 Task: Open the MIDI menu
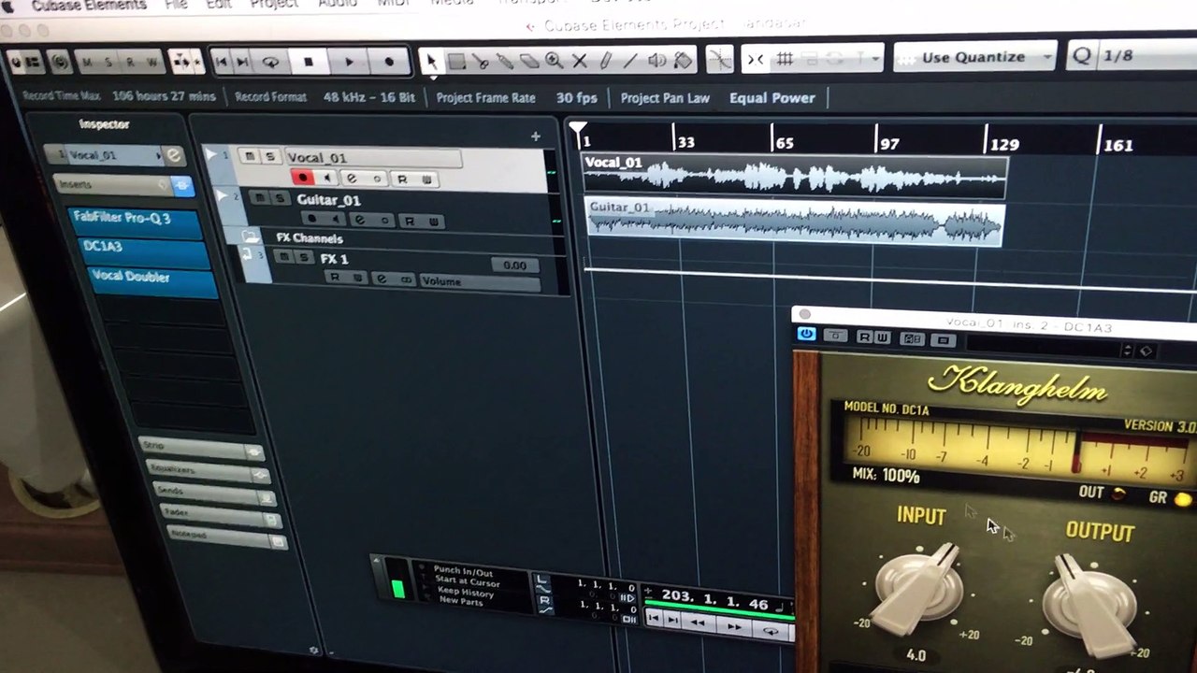click(393, 4)
